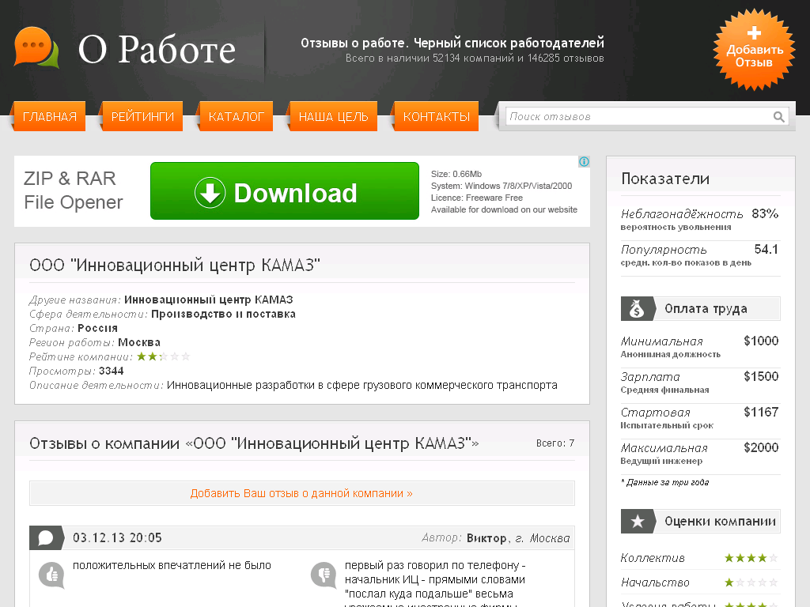Click the Отзывы о компании section heading
The height and width of the screenshot is (607, 810).
click(x=254, y=443)
